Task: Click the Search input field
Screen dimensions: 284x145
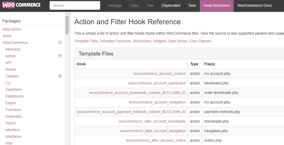Action: (75, 5)
